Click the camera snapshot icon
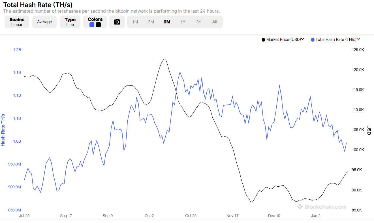This screenshot has width=374, height=223. pos(117,22)
